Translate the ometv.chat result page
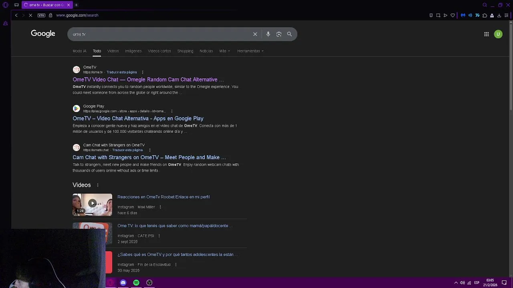The width and height of the screenshot is (513, 288). (x=127, y=150)
